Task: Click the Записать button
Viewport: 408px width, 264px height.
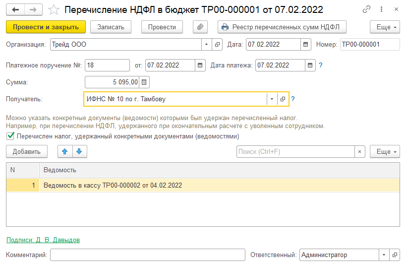Action: (x=111, y=27)
